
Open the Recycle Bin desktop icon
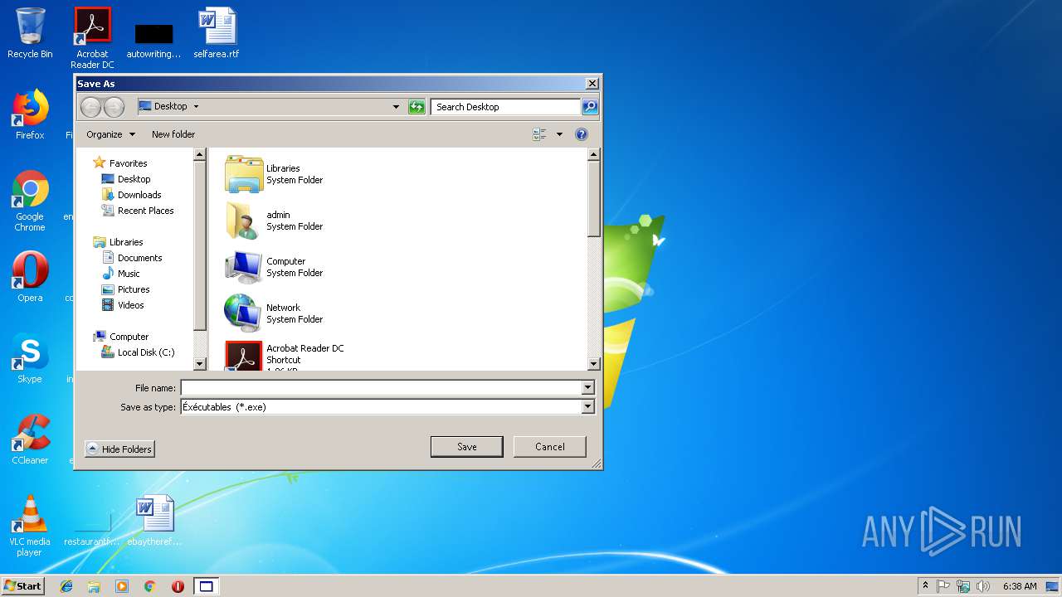[x=30, y=33]
